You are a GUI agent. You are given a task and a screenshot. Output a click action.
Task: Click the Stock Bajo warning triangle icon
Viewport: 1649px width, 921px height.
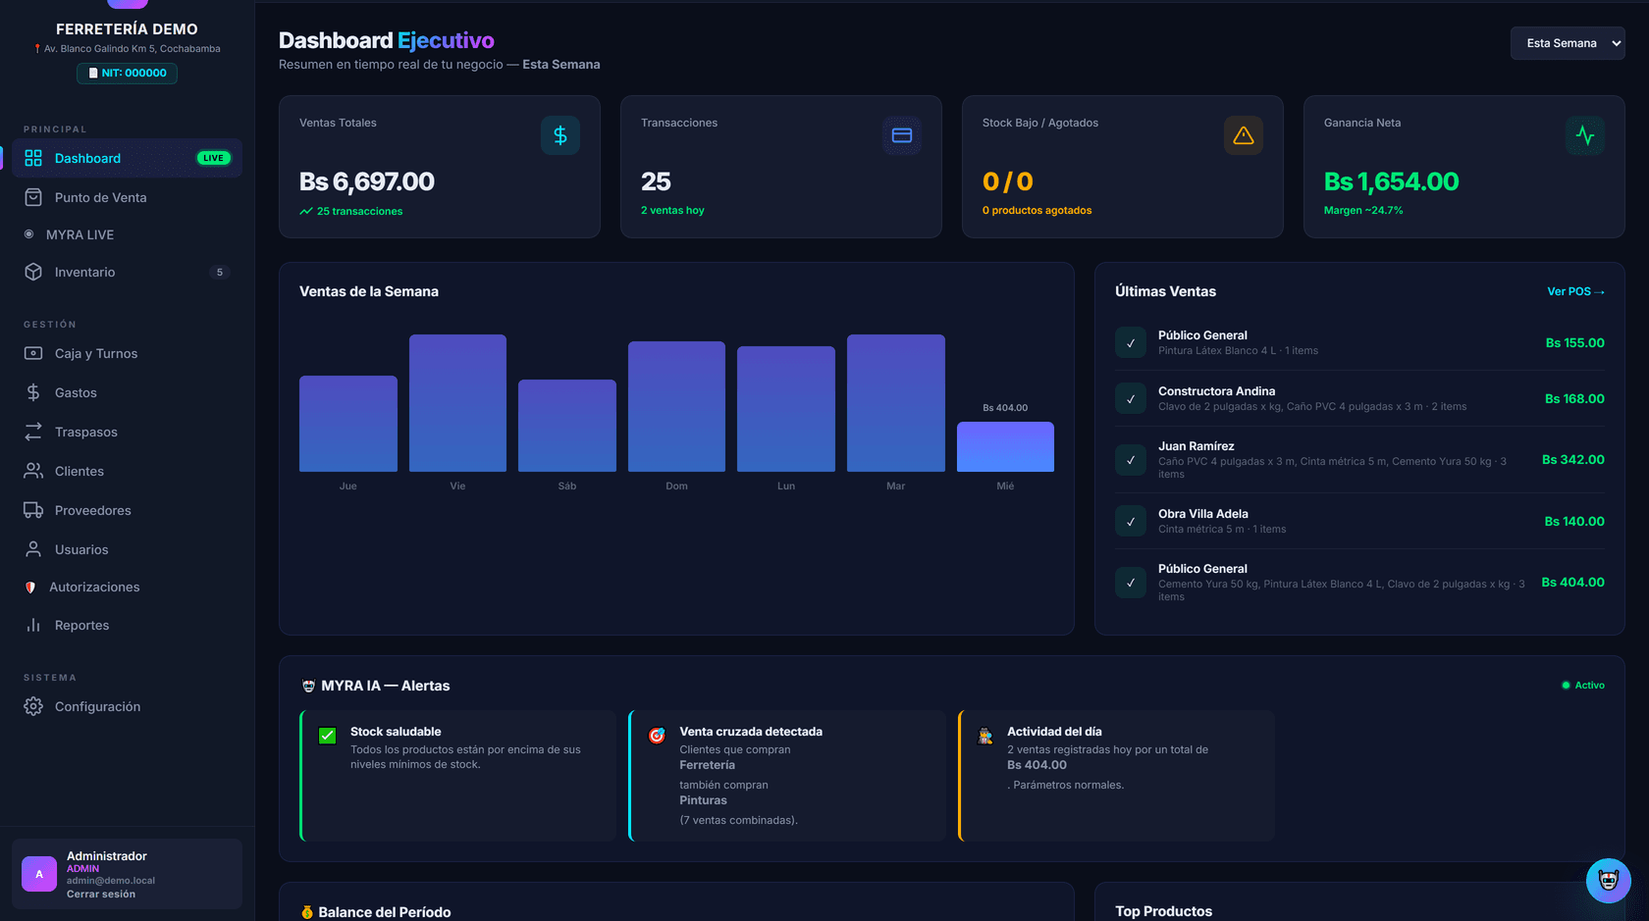[x=1244, y=135]
